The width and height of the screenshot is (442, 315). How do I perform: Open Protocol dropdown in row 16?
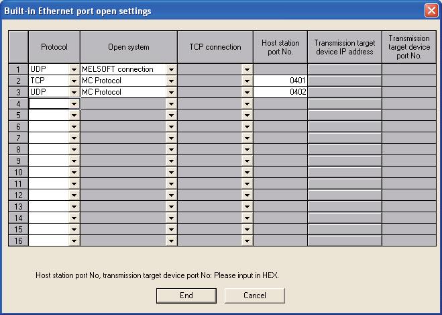[x=74, y=240]
